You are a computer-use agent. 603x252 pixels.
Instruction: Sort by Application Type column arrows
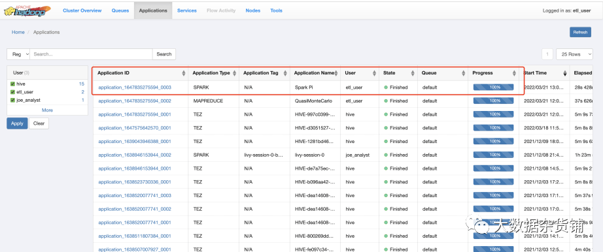tap(234, 73)
